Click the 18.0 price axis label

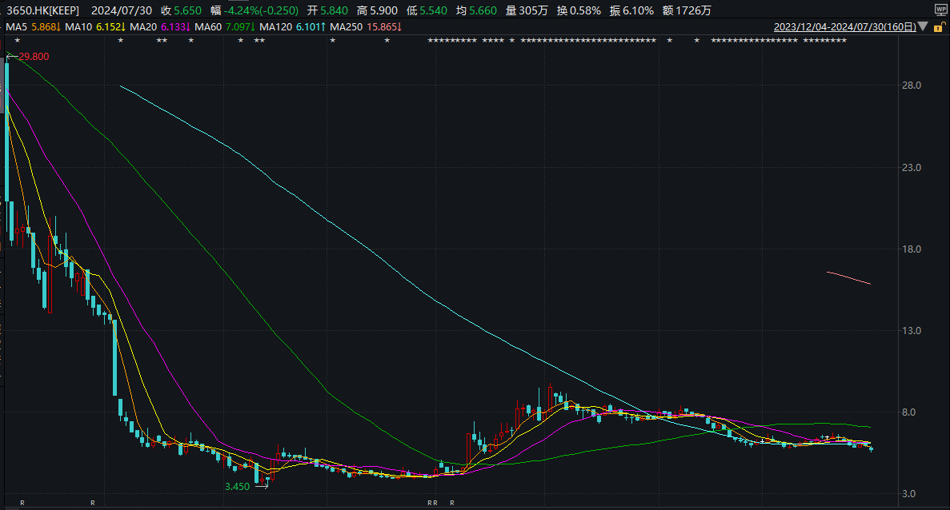(912, 249)
